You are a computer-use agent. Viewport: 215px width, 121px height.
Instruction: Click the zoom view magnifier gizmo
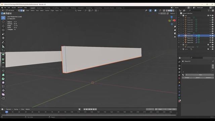pos(175,27)
